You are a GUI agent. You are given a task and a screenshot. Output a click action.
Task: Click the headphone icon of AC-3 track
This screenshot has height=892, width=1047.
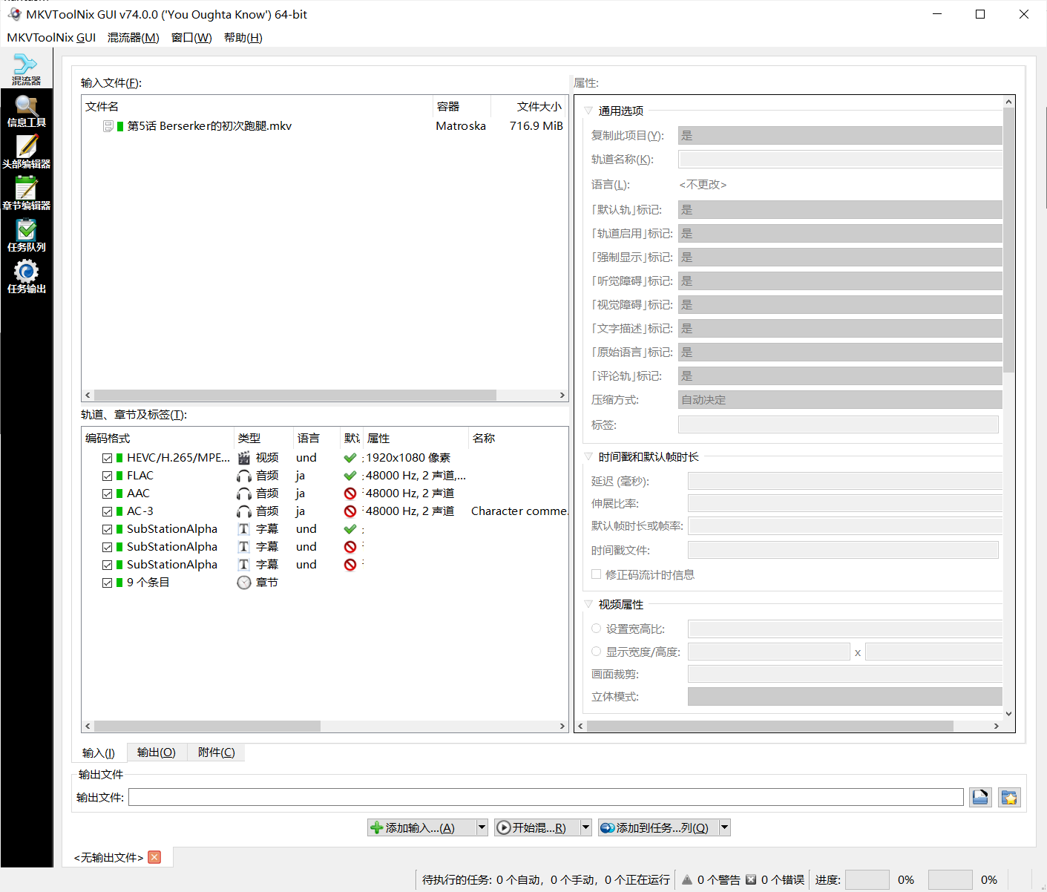(243, 511)
